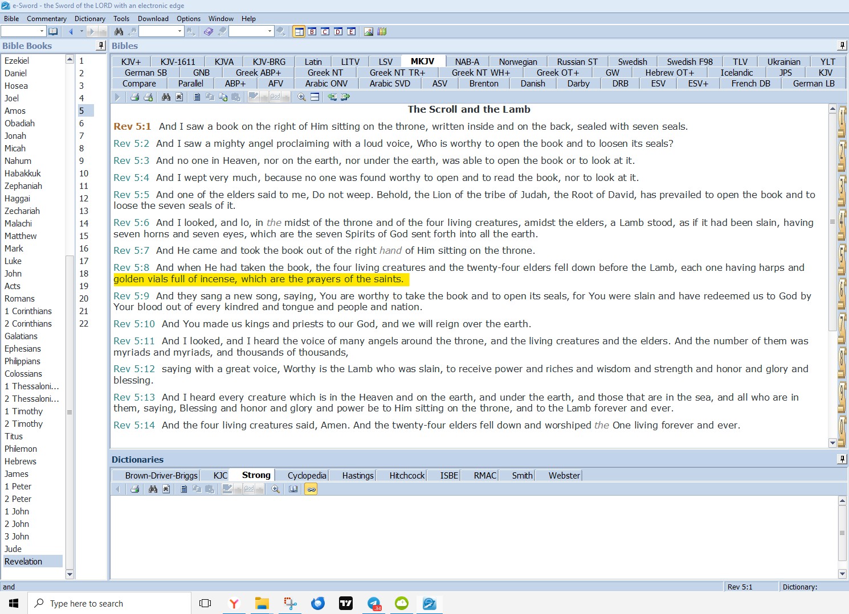Click the Rev 5:8 verse reference
Image resolution: width=849 pixels, height=614 pixels.
131,267
